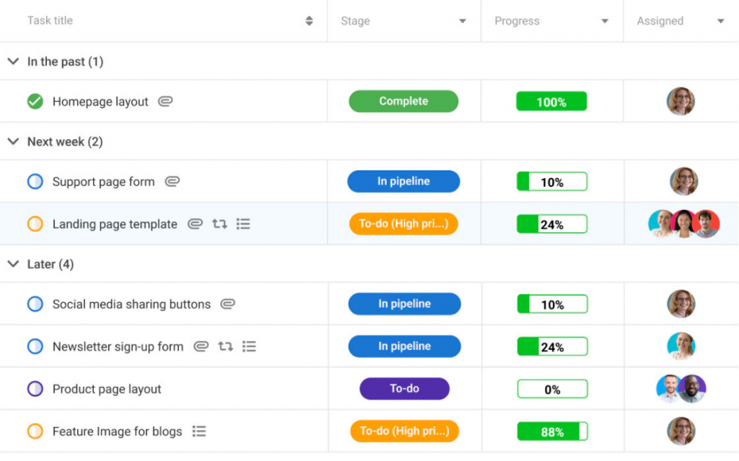739x461 pixels.
Task: Open the Assigned column dropdown
Action: (721, 21)
